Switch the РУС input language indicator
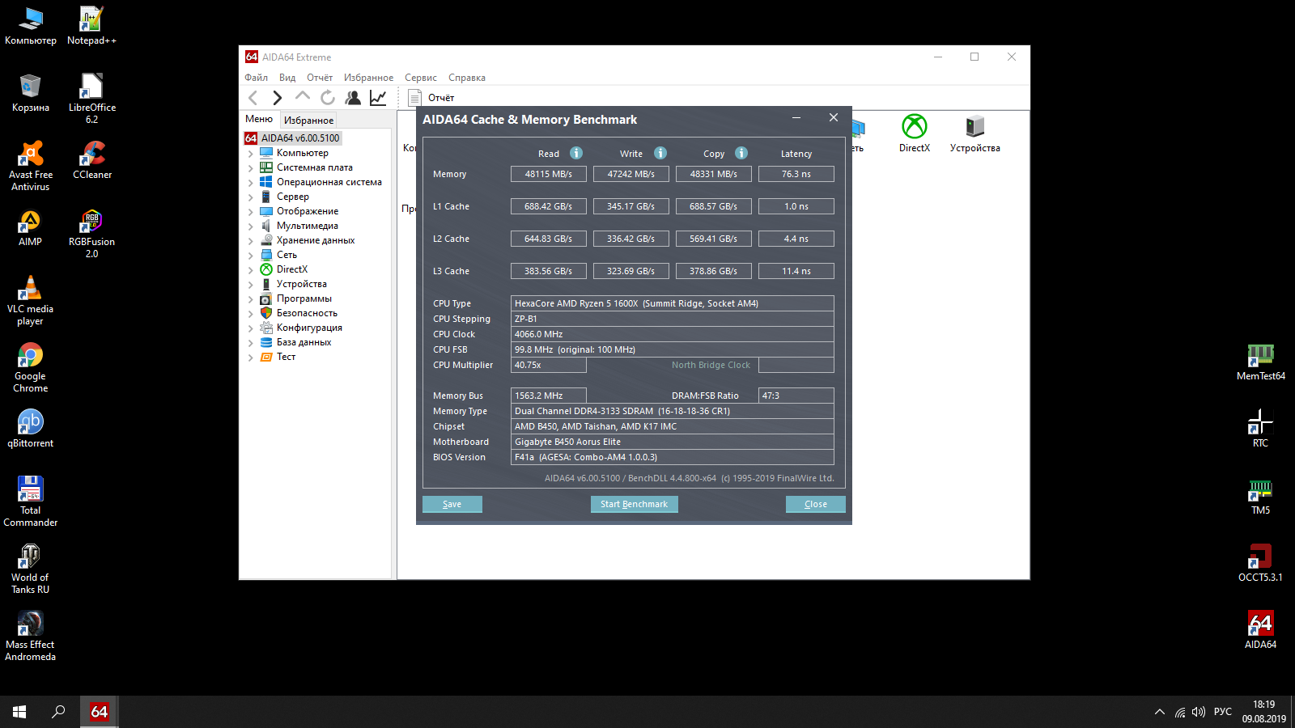Screen dimensions: 1295x728 coord(1223,712)
